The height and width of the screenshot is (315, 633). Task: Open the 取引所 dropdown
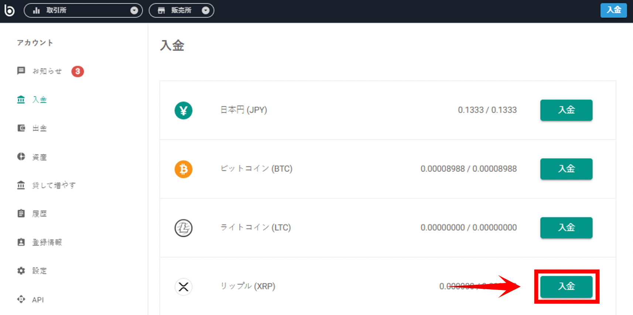tap(83, 10)
